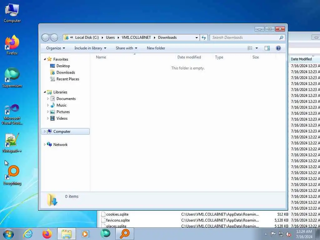320x240 pixels.
Task: Expand the Computer tree node
Action: (45, 132)
